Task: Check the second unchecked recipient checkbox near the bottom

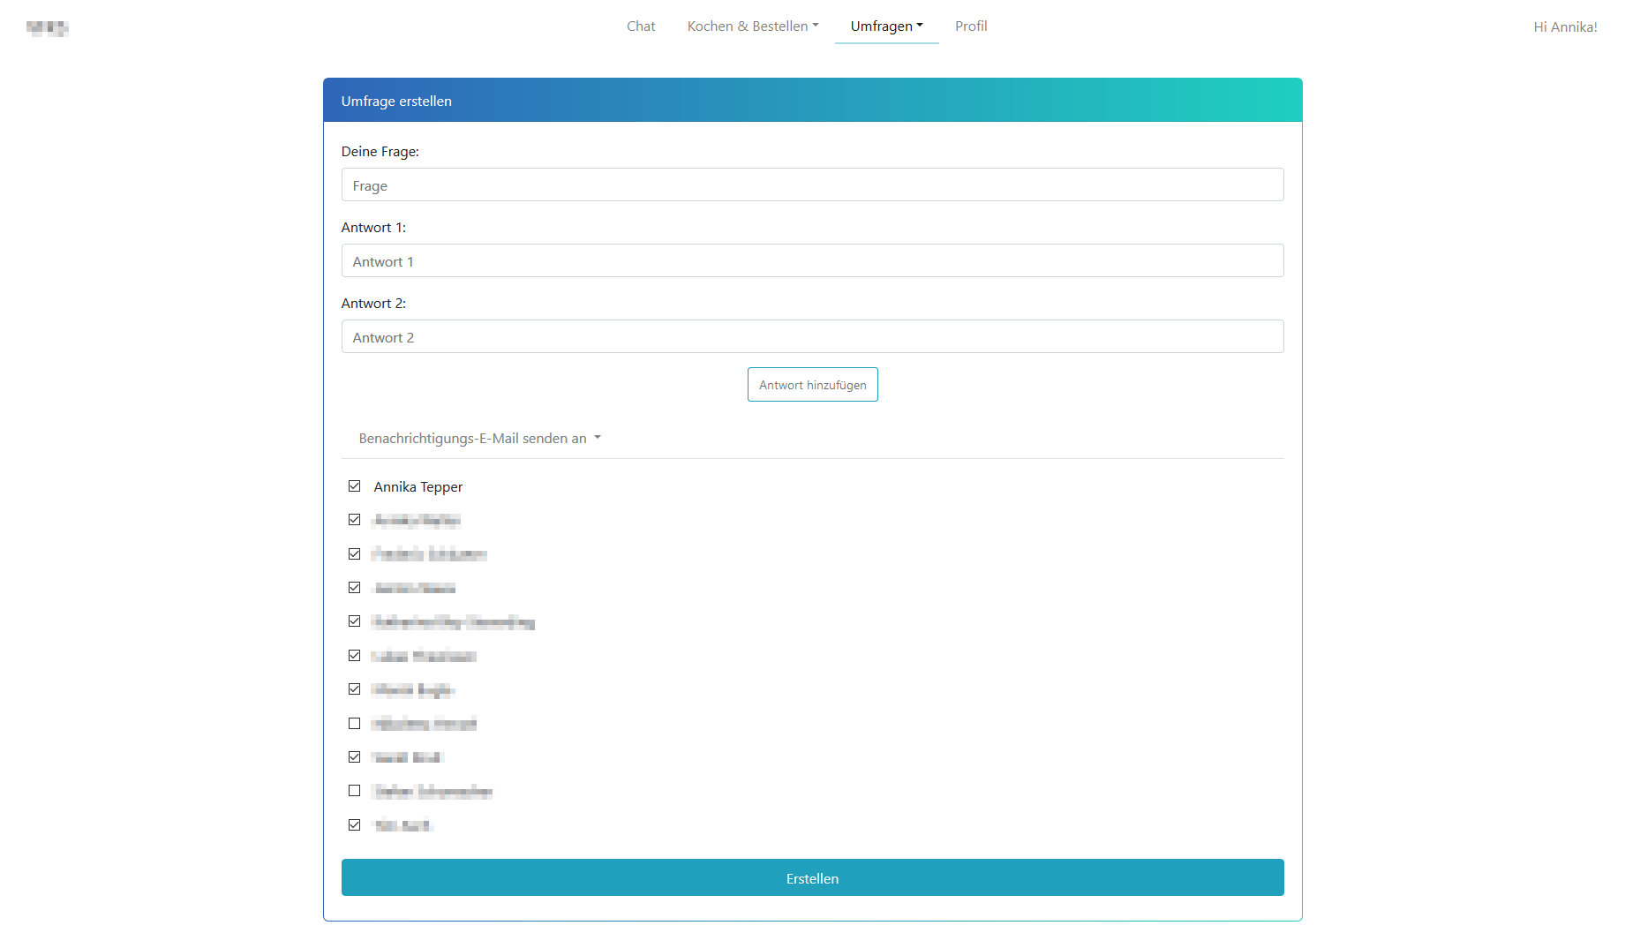Action: coord(355,791)
